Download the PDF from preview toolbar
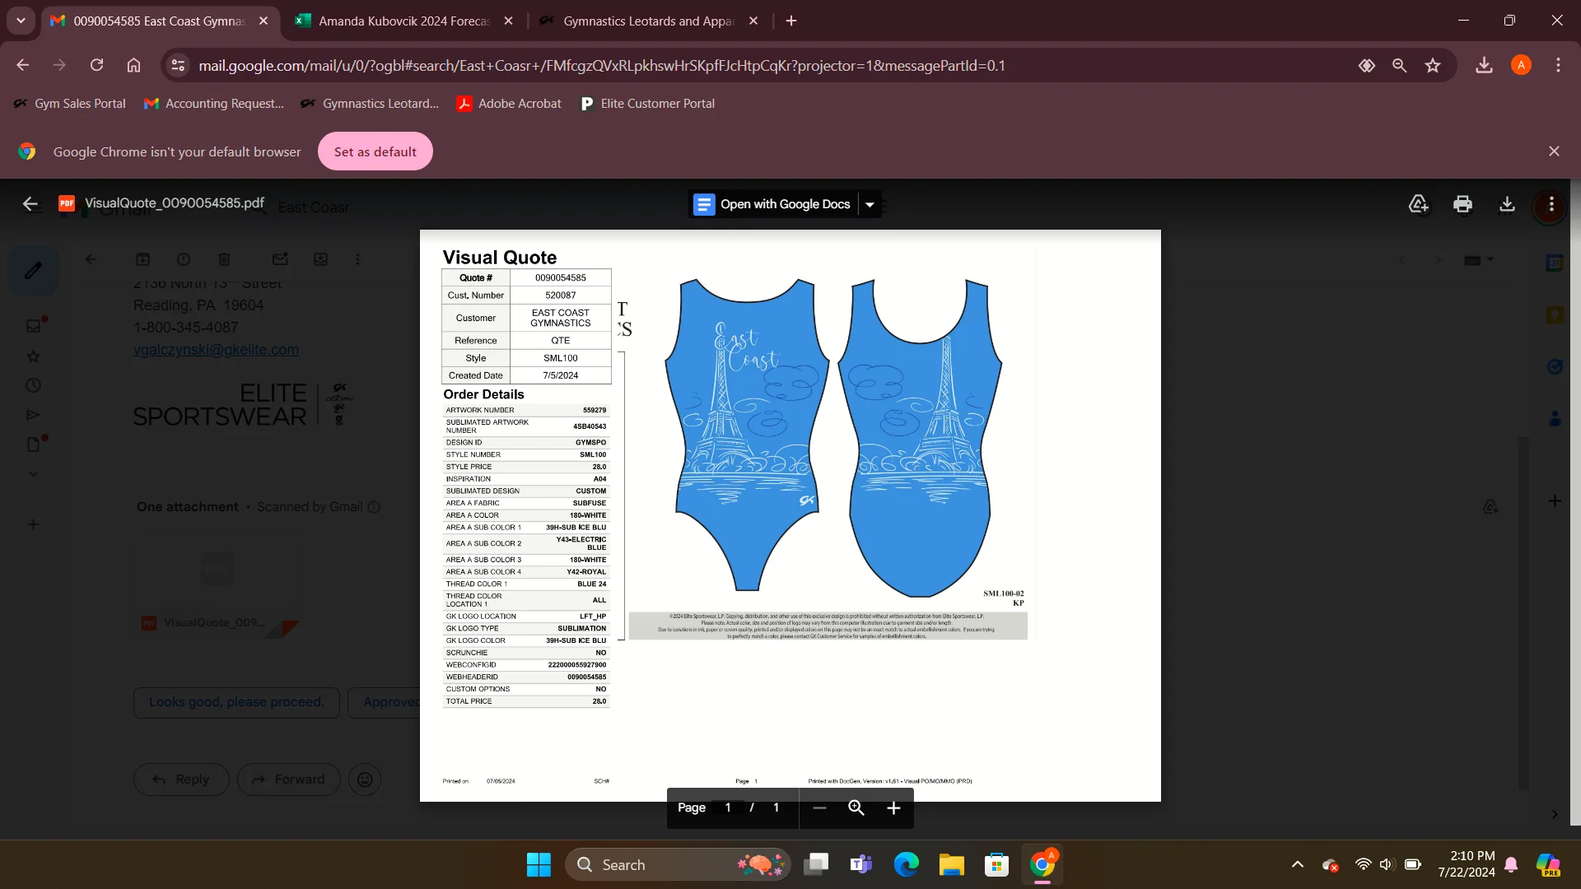The image size is (1581, 889). (1507, 204)
